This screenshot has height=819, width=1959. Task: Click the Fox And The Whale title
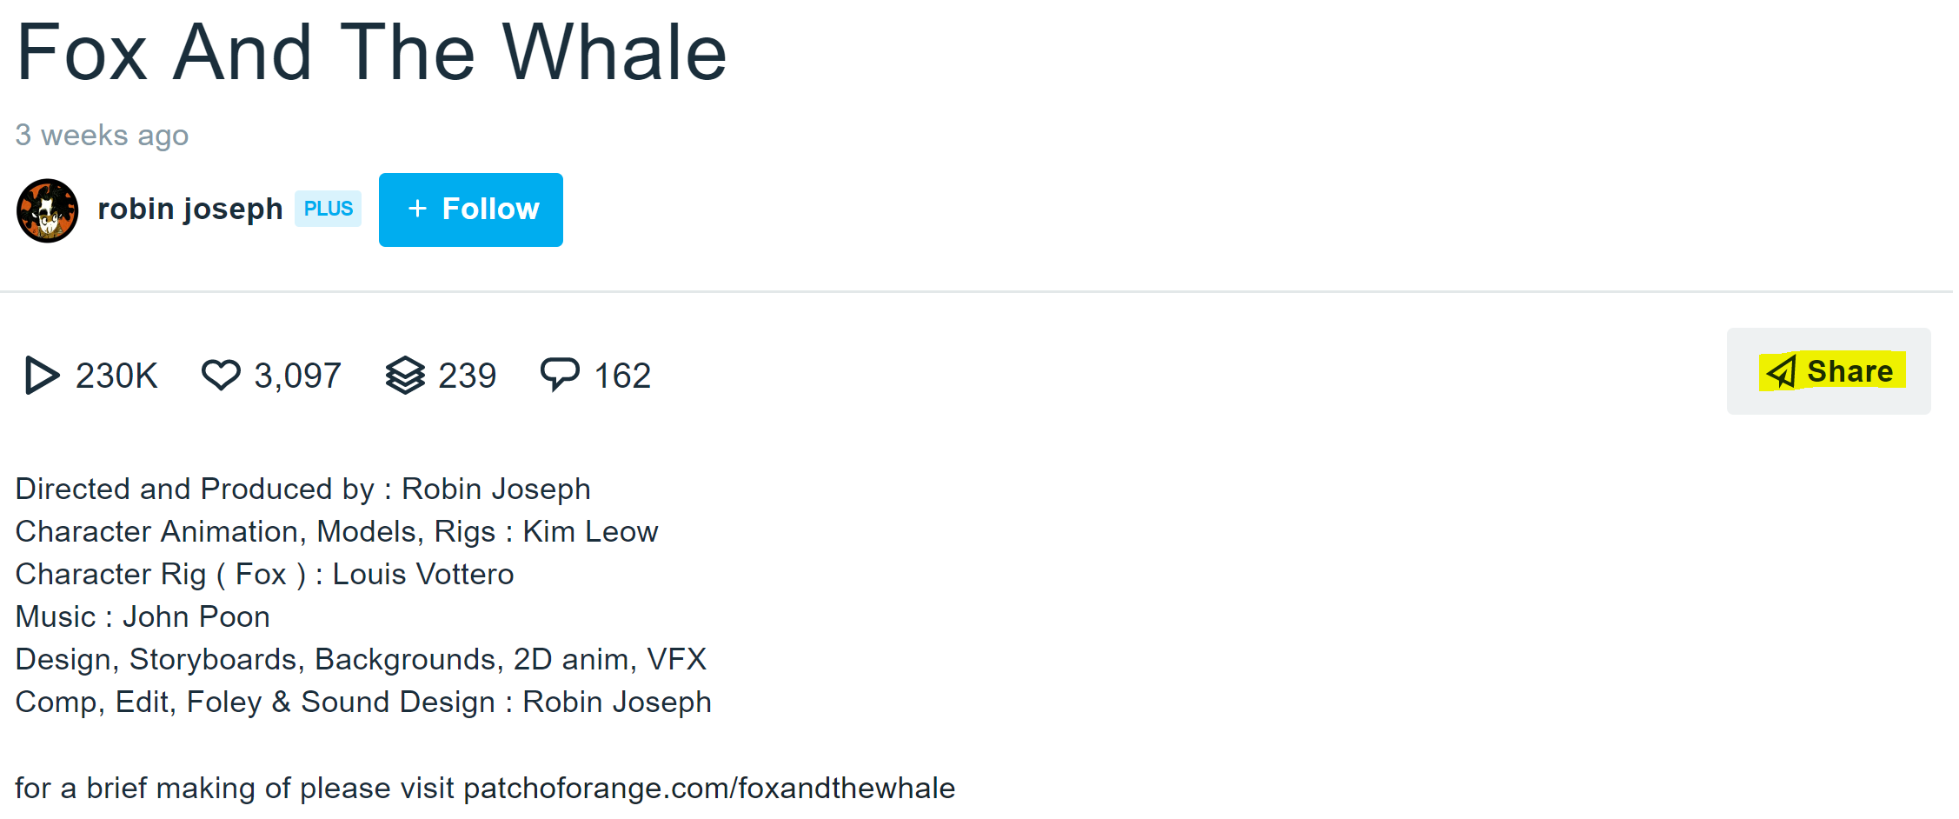pyautogui.click(x=371, y=53)
